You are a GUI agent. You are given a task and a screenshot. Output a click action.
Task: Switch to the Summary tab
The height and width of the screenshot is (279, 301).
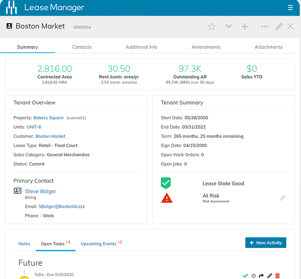pyautogui.click(x=28, y=47)
